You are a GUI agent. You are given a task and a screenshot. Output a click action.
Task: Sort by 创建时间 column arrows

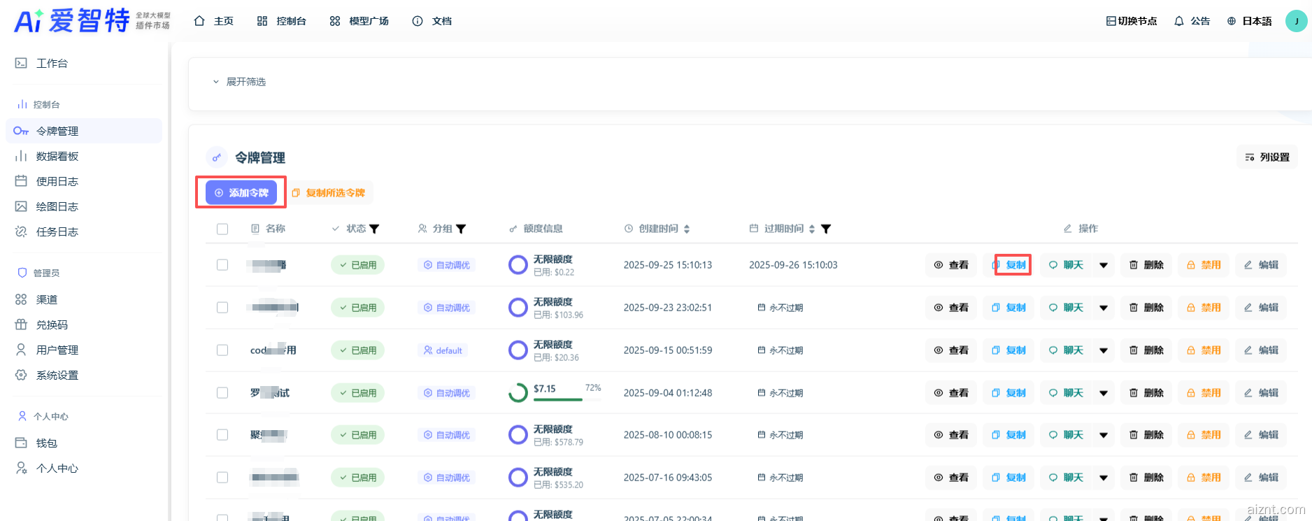point(687,229)
